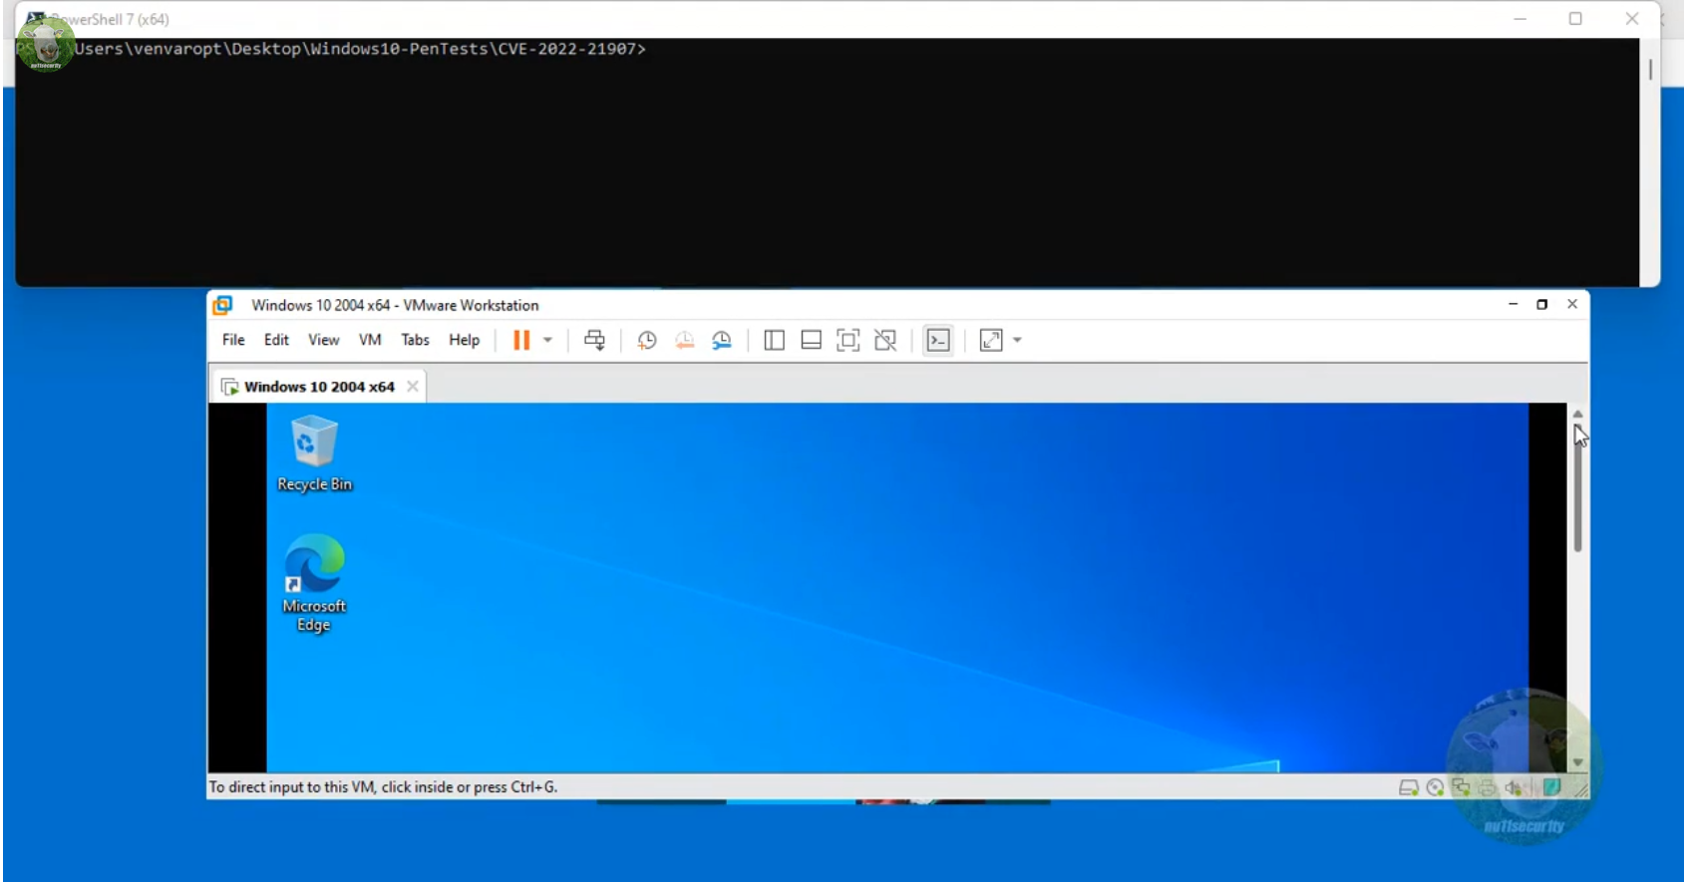Click the VMware Workstation title bar icon
This screenshot has width=1686, height=882.
222,305
